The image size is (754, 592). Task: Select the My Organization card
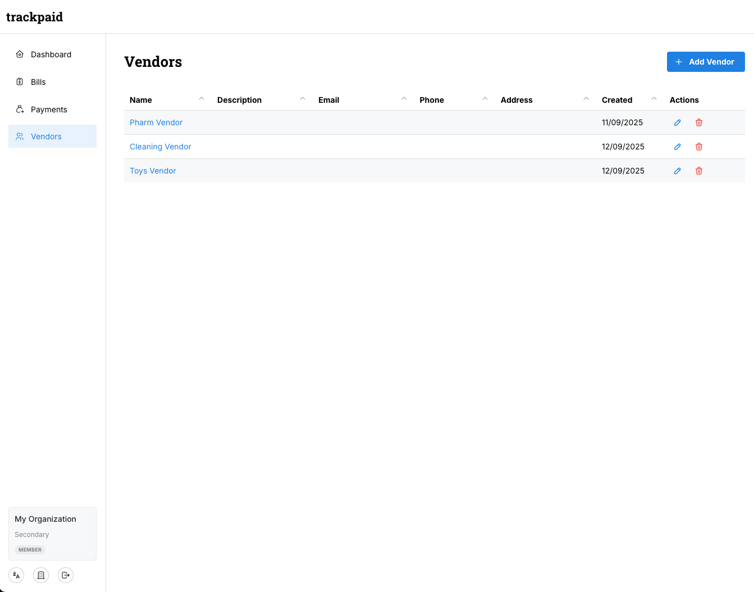(52, 534)
